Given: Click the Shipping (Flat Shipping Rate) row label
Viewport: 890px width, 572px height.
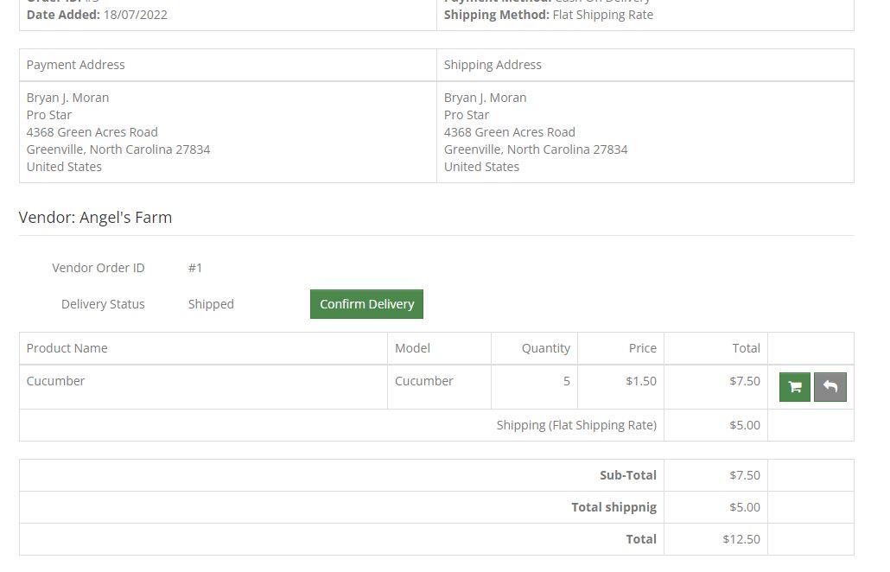Looking at the screenshot, I should (x=576, y=425).
